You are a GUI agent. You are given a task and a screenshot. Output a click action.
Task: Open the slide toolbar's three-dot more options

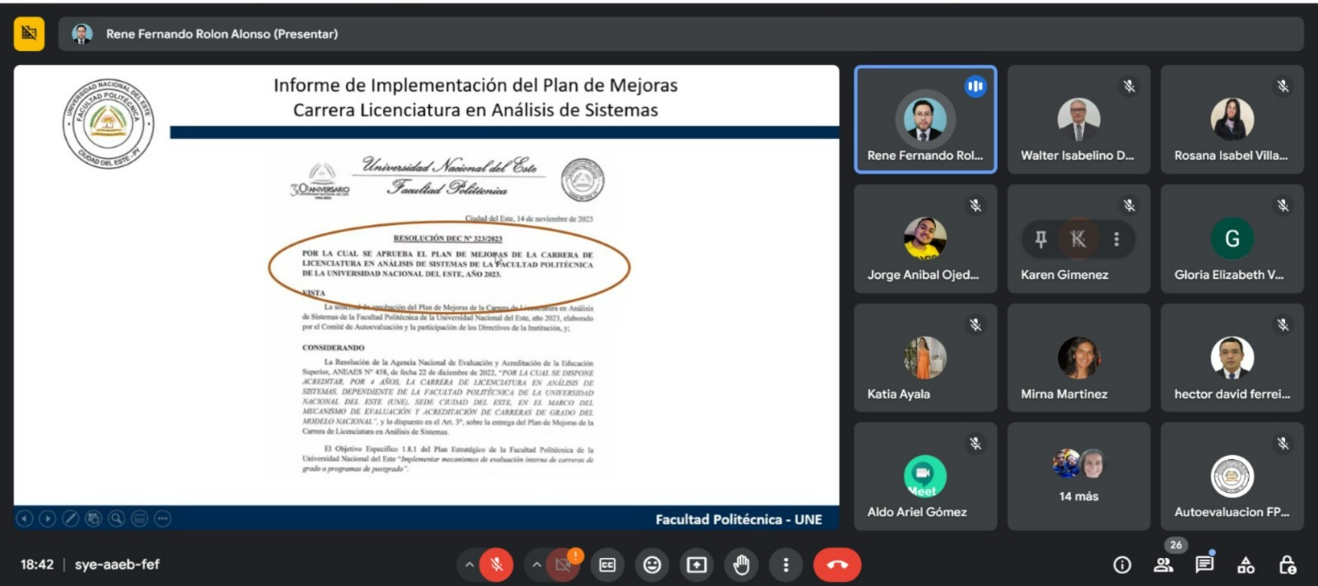click(x=163, y=519)
